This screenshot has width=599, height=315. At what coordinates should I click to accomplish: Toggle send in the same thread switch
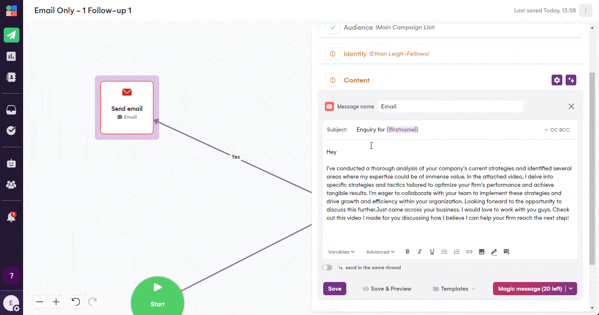[327, 268]
